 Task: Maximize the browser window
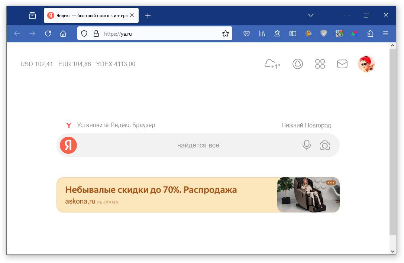pos(366,15)
